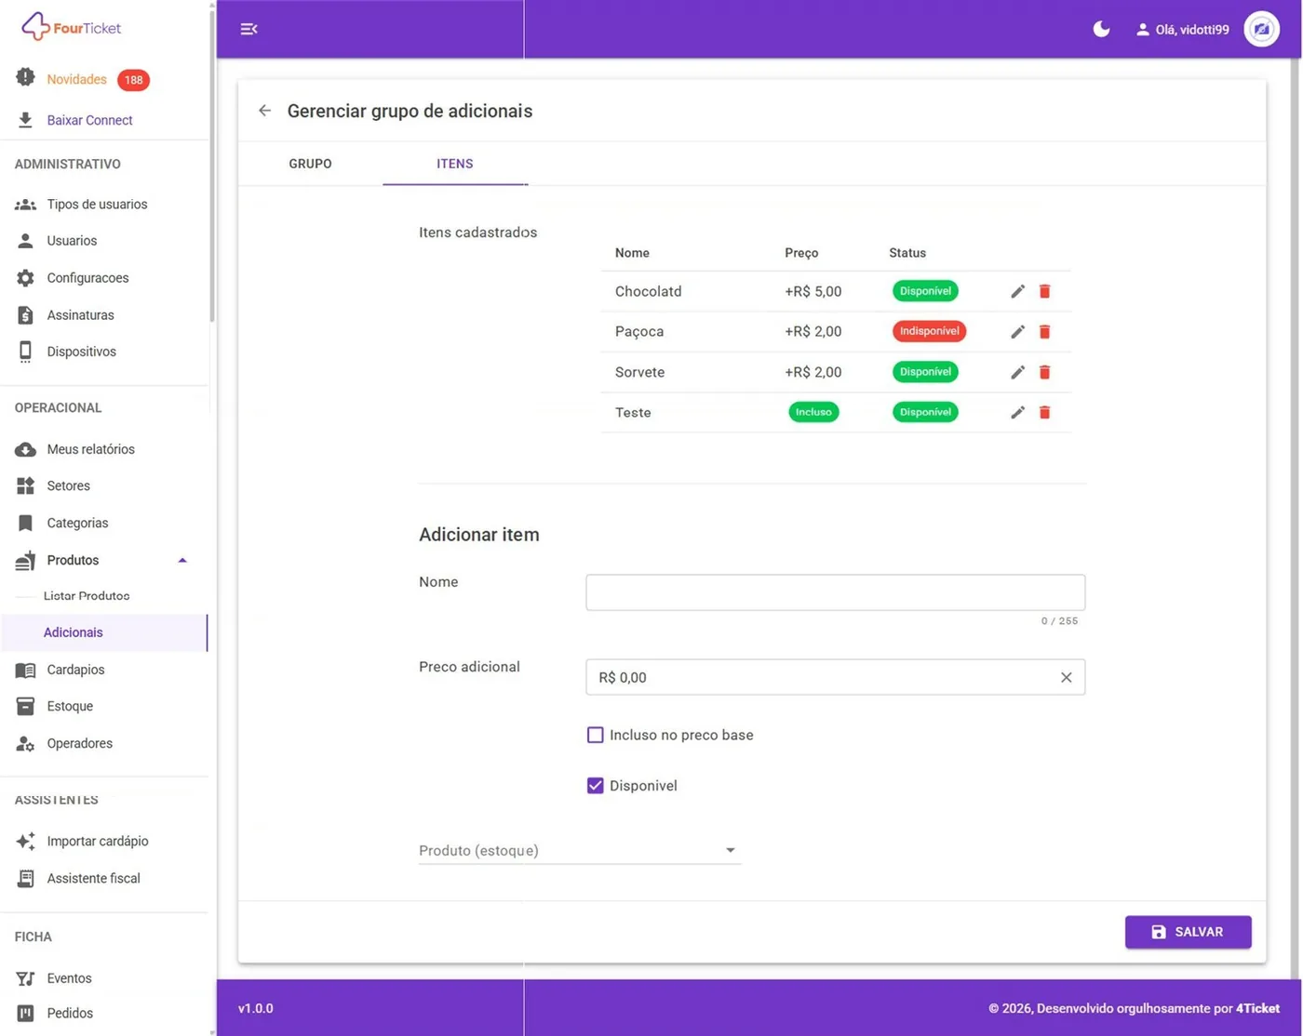Click the Nome input field
Screen dimensions: 1303x1036
835,592
